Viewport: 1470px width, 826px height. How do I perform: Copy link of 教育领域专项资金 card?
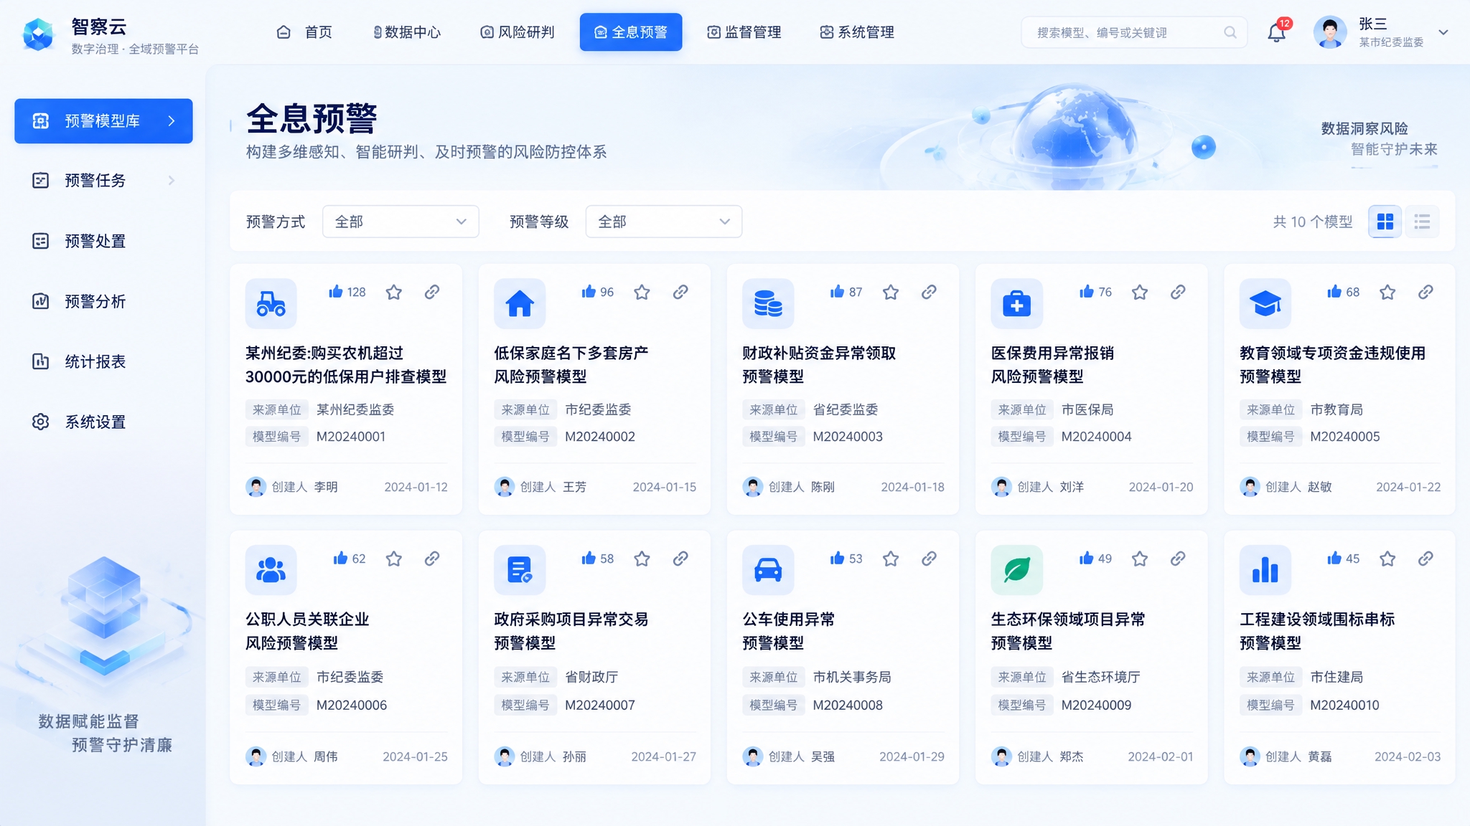pyautogui.click(x=1425, y=292)
